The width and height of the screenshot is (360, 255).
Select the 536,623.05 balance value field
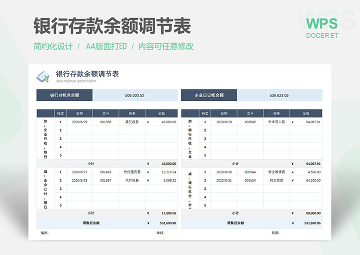click(x=279, y=95)
